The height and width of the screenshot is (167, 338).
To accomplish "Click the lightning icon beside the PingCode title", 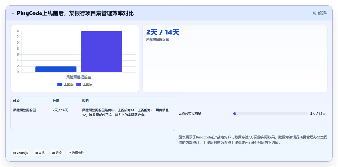I will [13, 13].
